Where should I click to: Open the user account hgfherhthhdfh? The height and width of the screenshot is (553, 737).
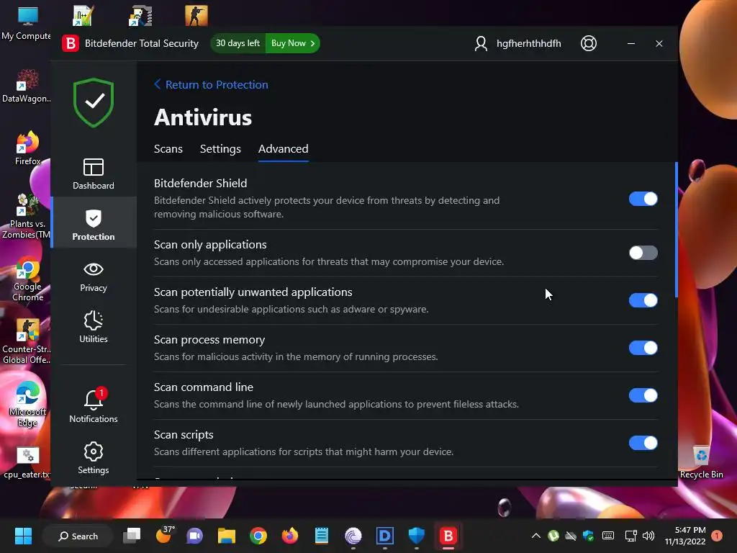[x=517, y=43]
